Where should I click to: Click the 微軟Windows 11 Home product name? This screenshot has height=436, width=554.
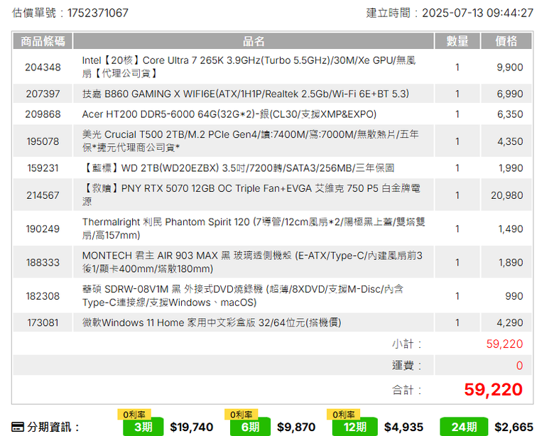[212, 322]
